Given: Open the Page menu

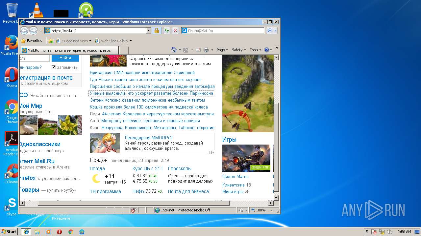Looking at the screenshot, I should tap(222, 50).
